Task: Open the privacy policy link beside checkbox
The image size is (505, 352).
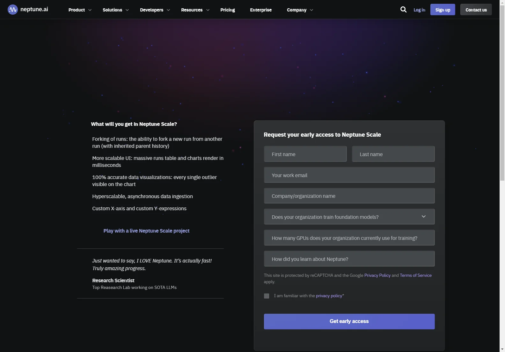Action: (x=329, y=296)
